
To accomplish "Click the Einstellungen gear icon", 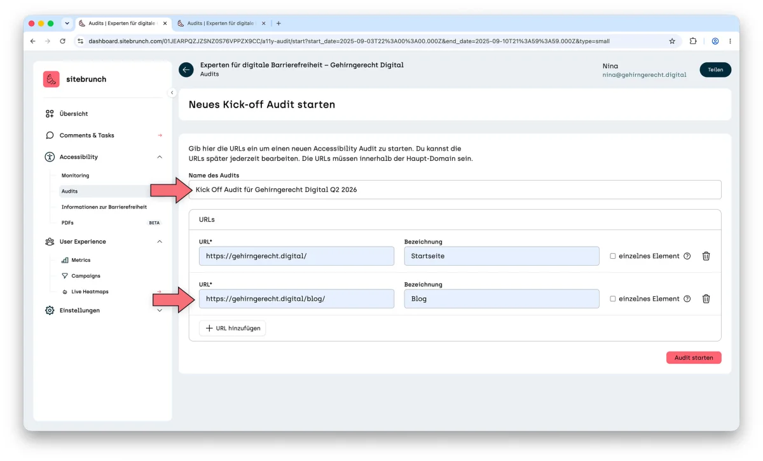I will [x=50, y=310].
